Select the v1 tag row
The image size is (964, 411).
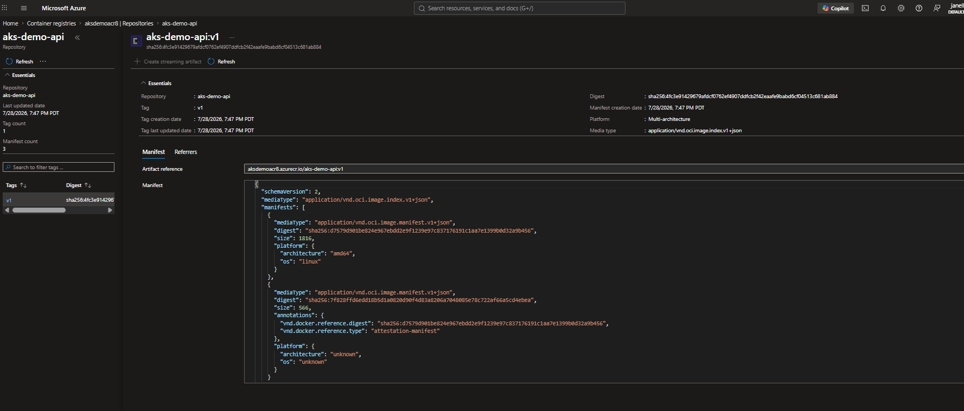click(x=59, y=200)
